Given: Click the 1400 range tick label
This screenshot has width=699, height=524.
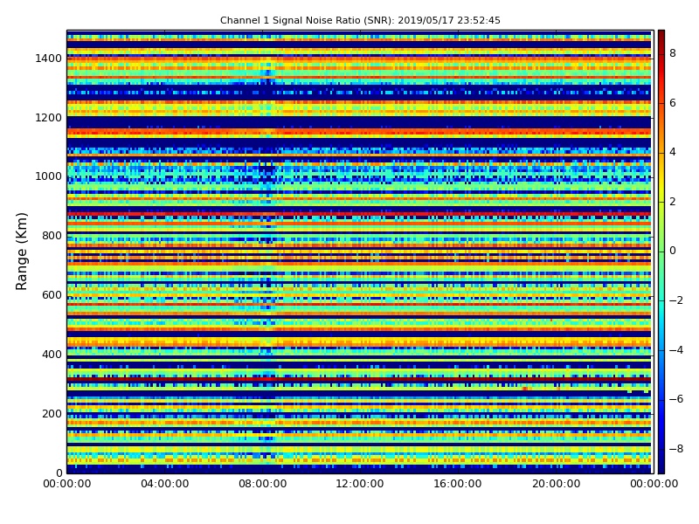Looking at the screenshot, I should pyautogui.click(x=49, y=59).
